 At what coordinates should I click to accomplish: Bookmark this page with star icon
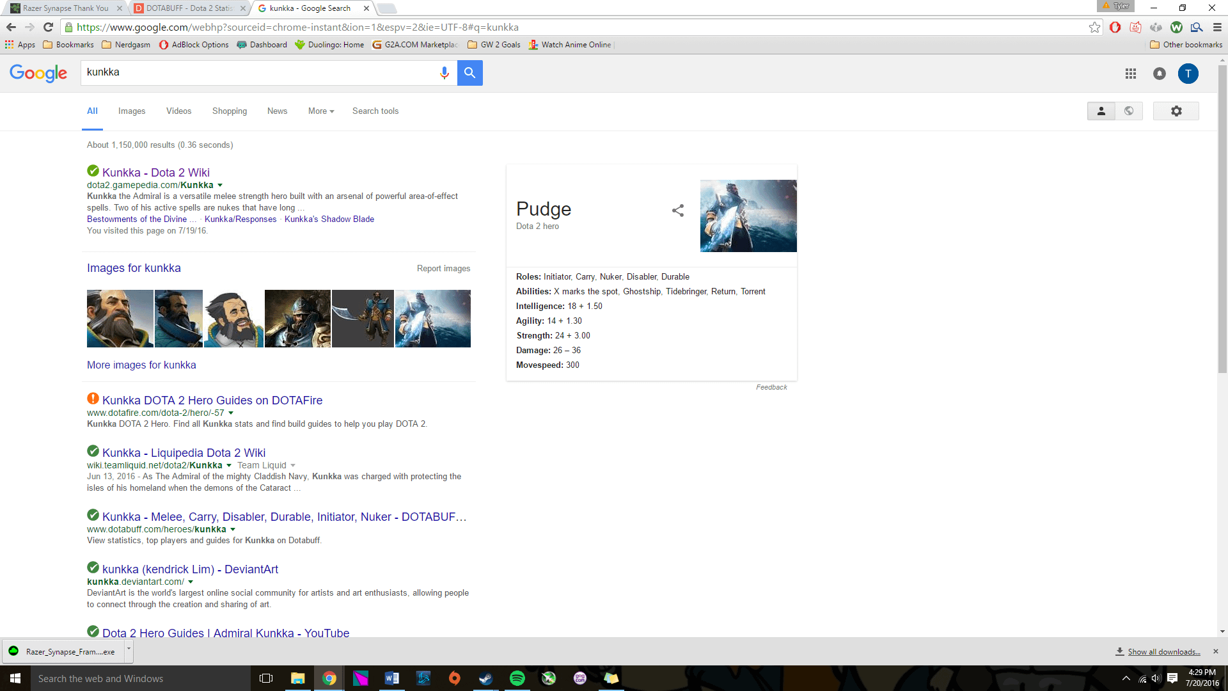pos(1094,27)
